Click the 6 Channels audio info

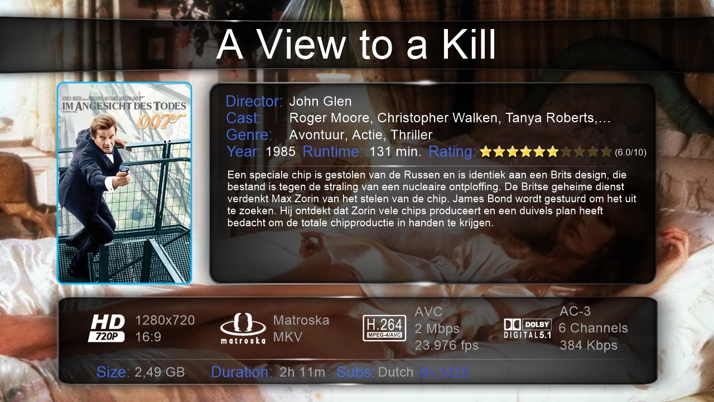594,328
